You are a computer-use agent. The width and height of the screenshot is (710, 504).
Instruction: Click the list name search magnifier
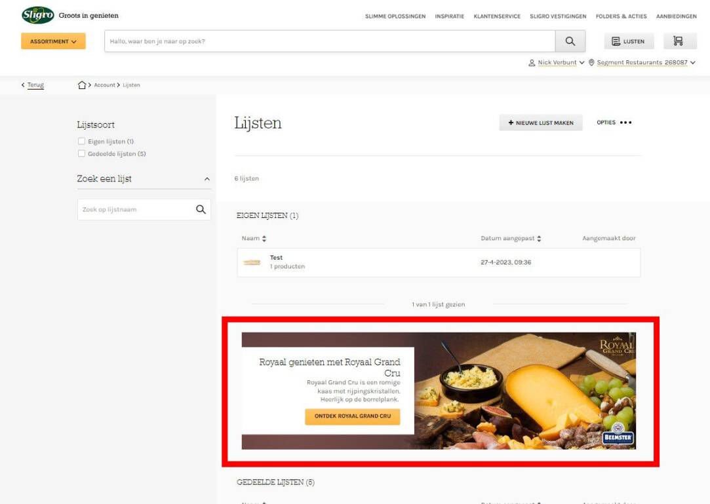[201, 209]
